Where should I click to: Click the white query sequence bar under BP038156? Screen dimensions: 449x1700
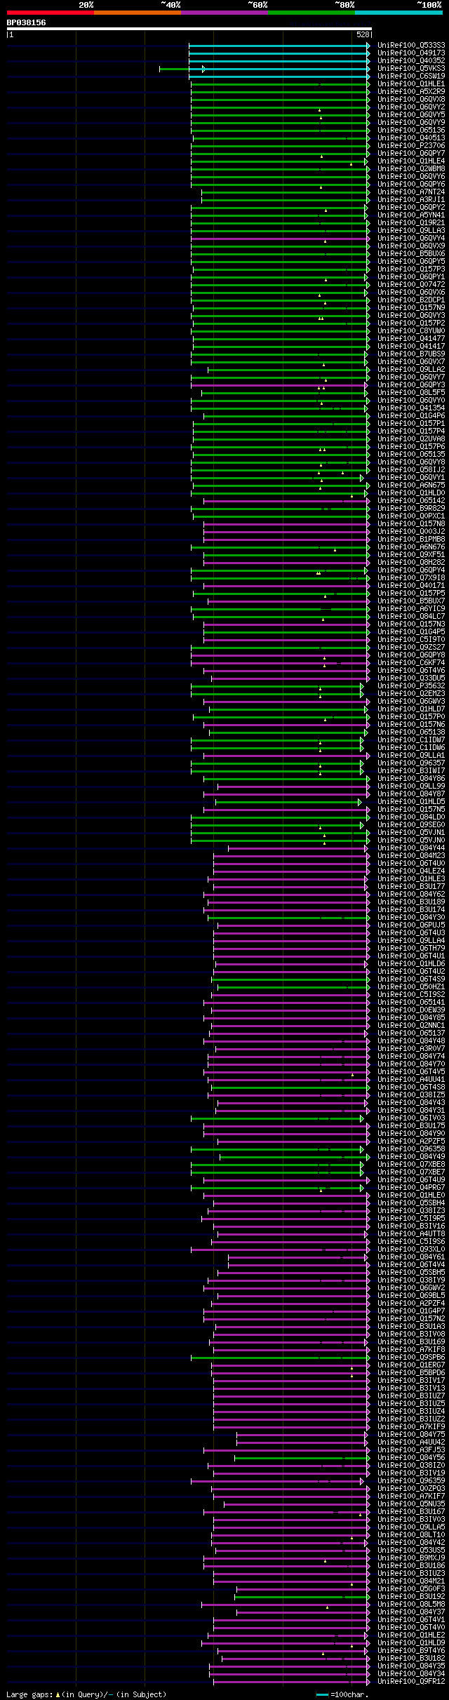(189, 29)
